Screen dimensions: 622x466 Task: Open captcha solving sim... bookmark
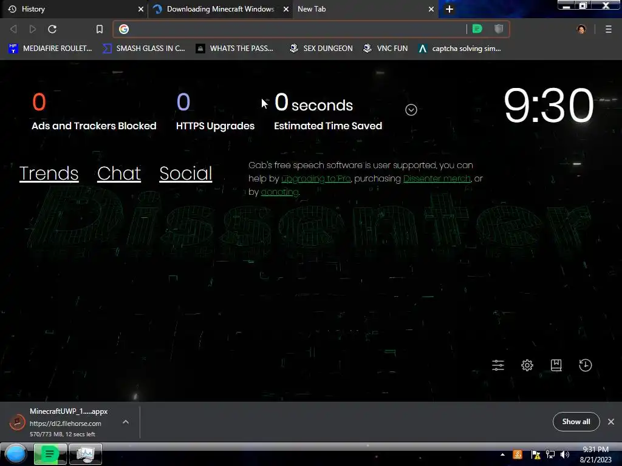click(459, 49)
